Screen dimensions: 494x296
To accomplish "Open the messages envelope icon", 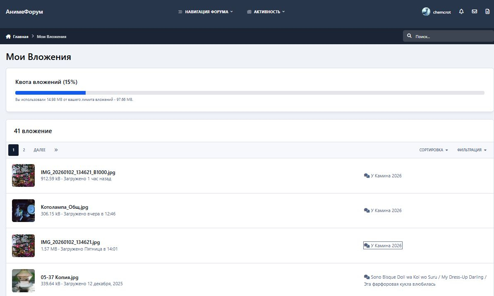I will (474, 12).
